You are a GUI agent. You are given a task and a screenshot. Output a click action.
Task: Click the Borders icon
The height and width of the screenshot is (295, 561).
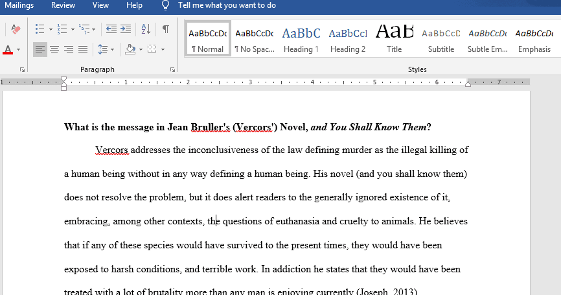(x=152, y=49)
